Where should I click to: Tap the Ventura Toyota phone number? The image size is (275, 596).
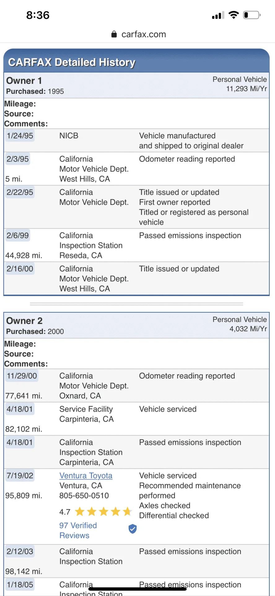click(84, 495)
